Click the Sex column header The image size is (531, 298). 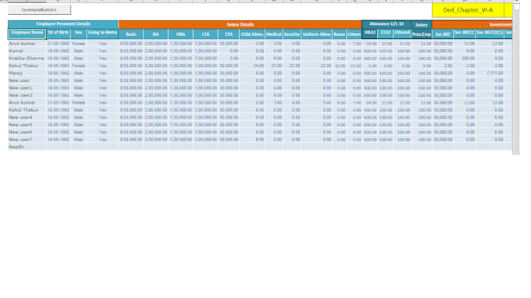point(79,34)
